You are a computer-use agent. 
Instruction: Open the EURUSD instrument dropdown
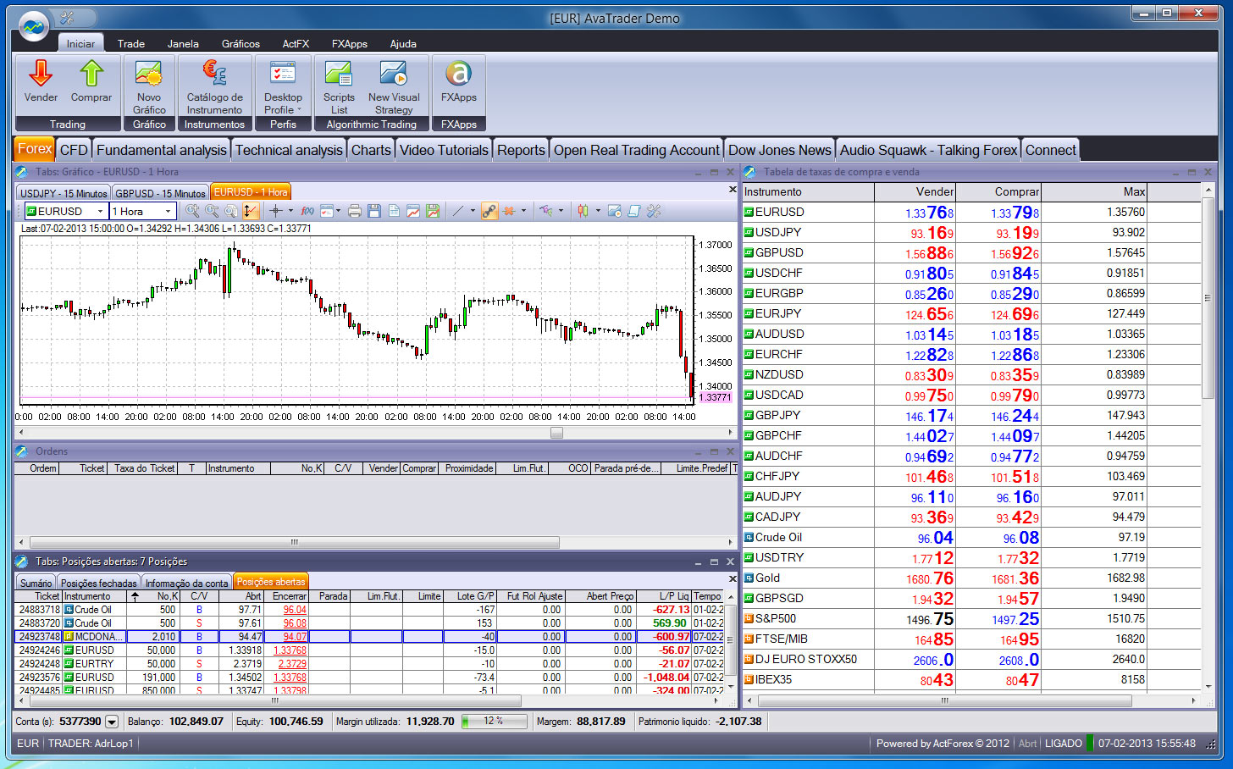click(x=100, y=211)
